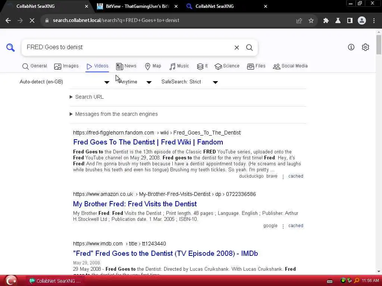Open engine details dots near duckduckgo brave

coord(283,177)
